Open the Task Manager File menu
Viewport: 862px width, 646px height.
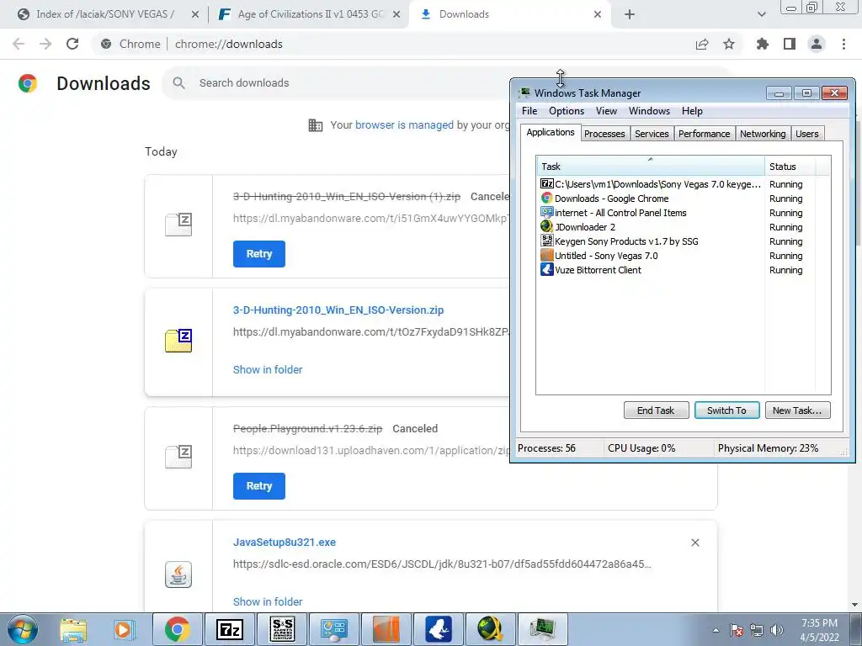point(529,111)
